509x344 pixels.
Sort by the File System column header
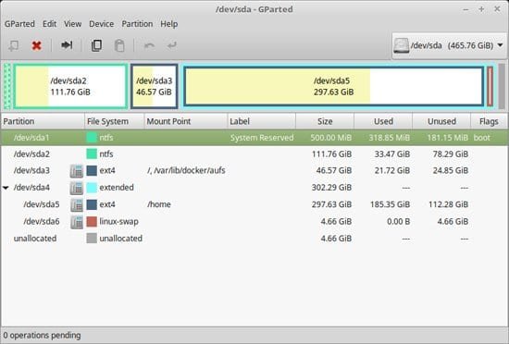pos(114,121)
